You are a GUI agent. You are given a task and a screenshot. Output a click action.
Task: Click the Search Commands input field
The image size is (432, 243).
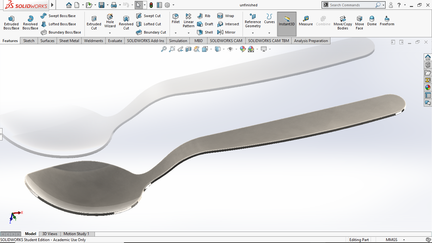point(352,5)
